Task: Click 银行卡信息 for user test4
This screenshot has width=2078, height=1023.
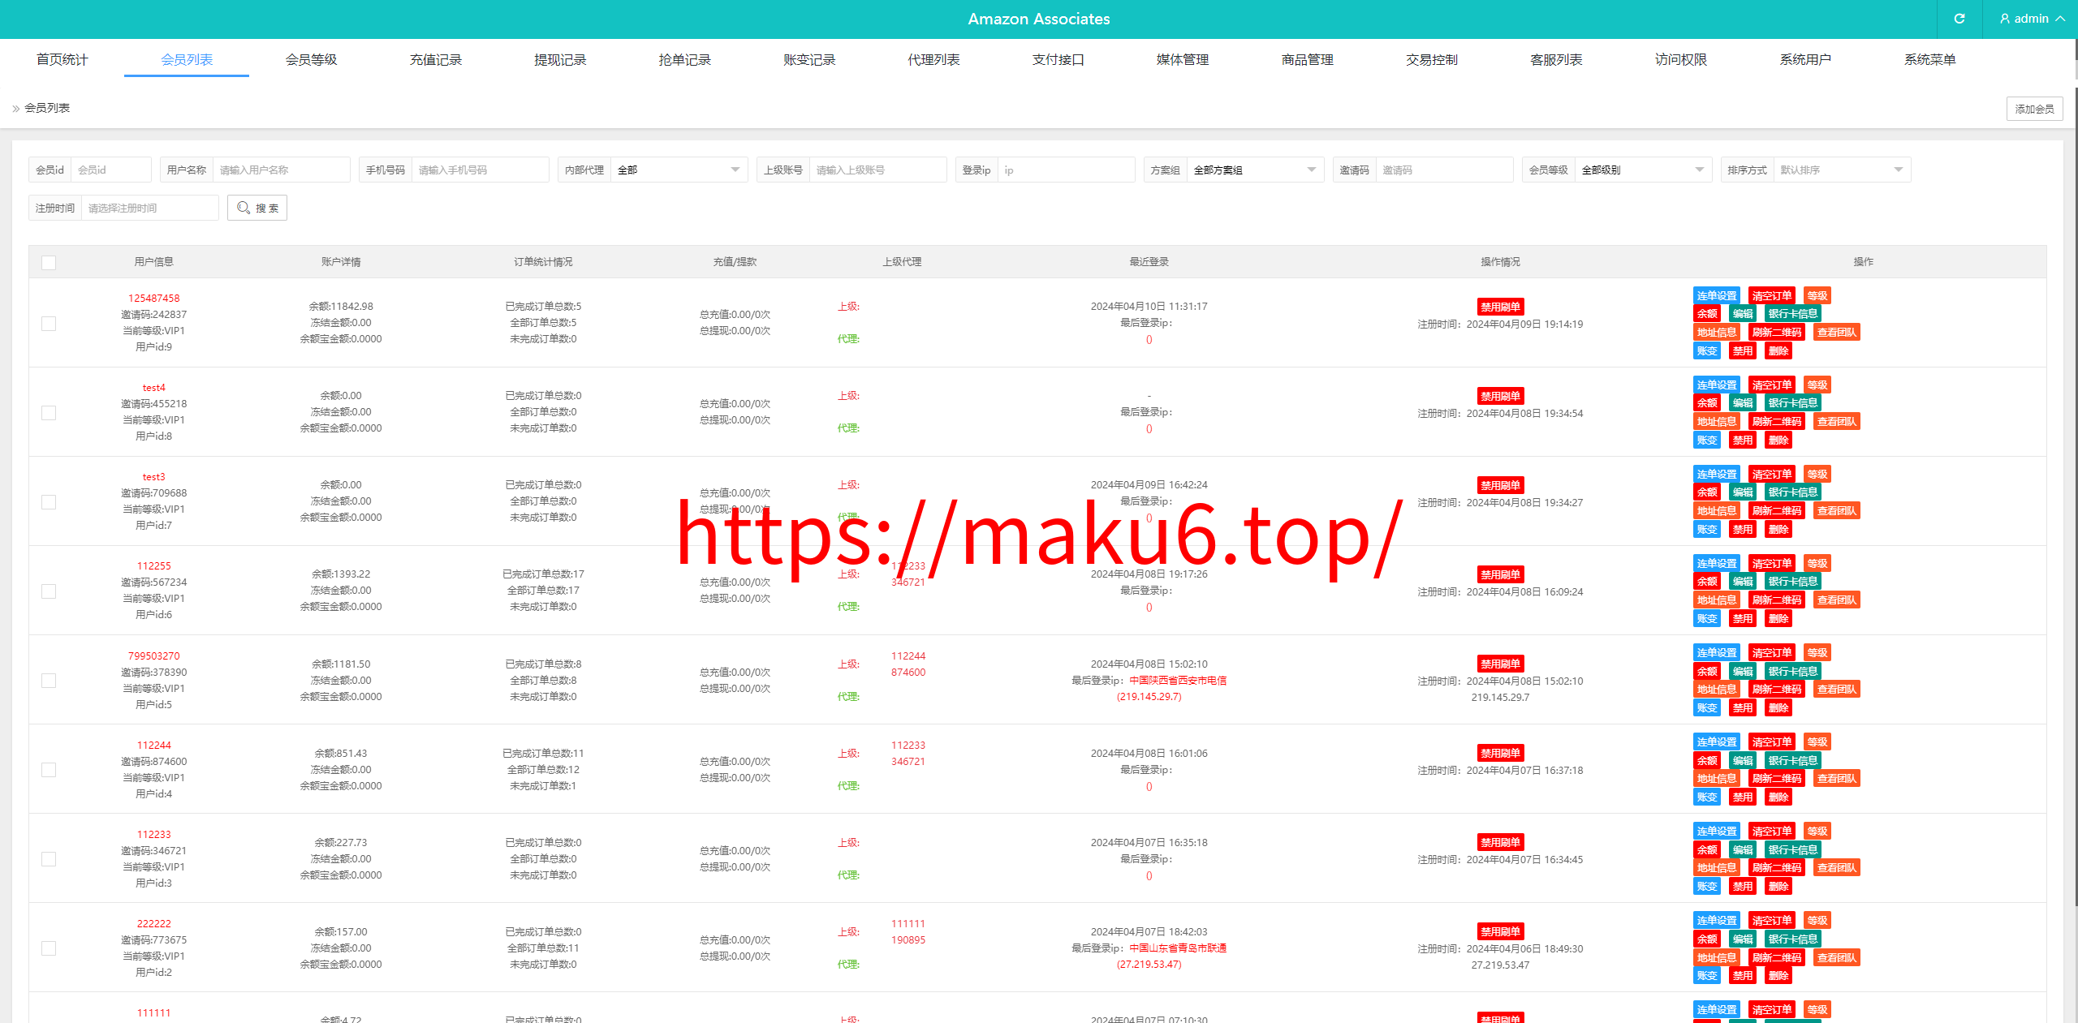Action: click(1792, 402)
